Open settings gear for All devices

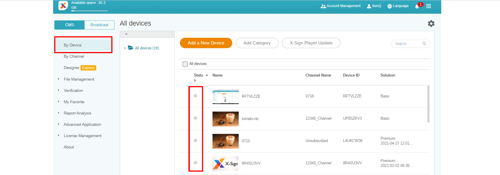(x=431, y=24)
